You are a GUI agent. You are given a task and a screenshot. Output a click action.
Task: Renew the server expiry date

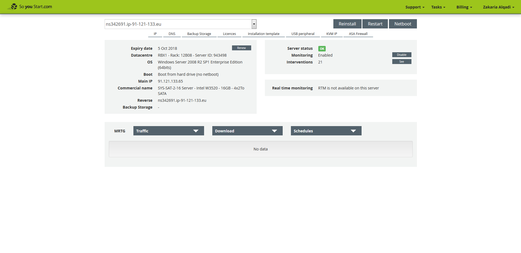pos(241,48)
